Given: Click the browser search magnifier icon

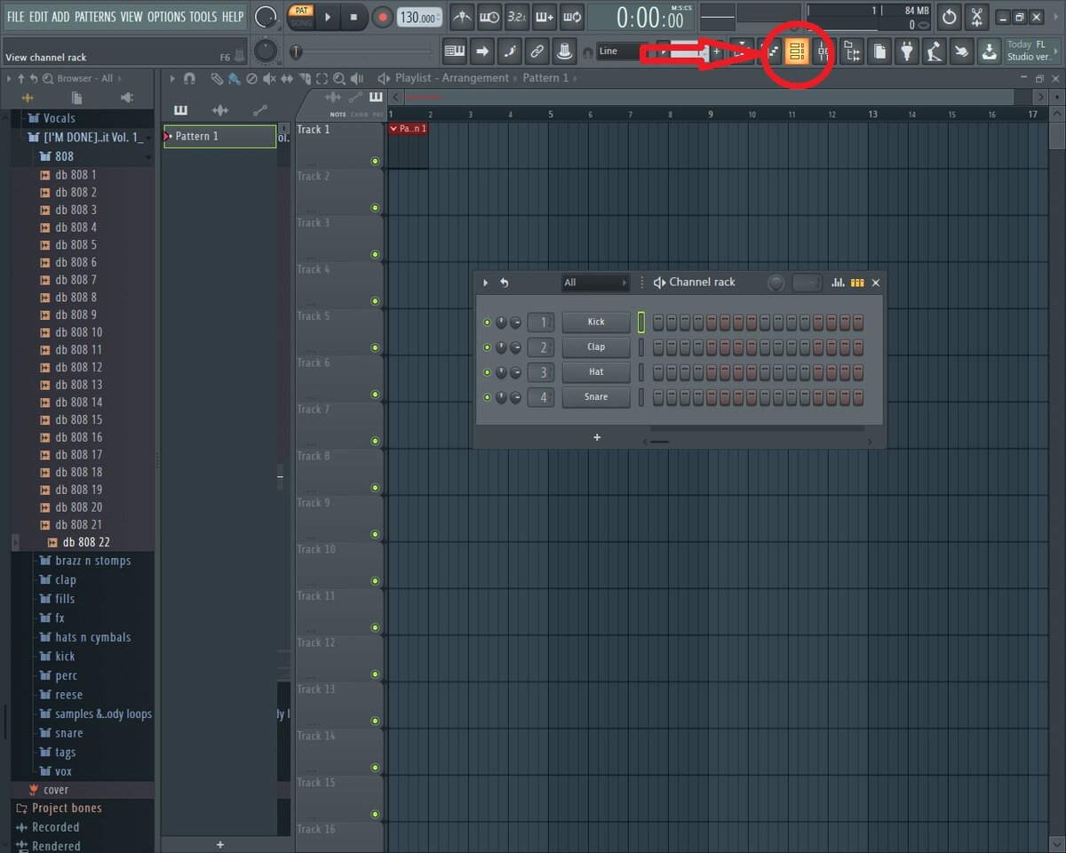Looking at the screenshot, I should coord(47,78).
